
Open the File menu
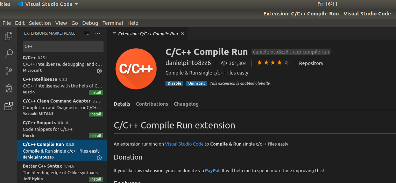[7, 23]
